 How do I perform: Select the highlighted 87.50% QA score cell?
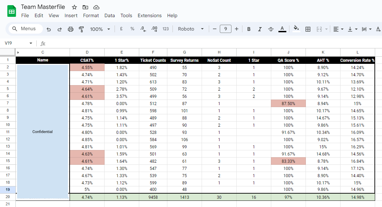coord(288,104)
